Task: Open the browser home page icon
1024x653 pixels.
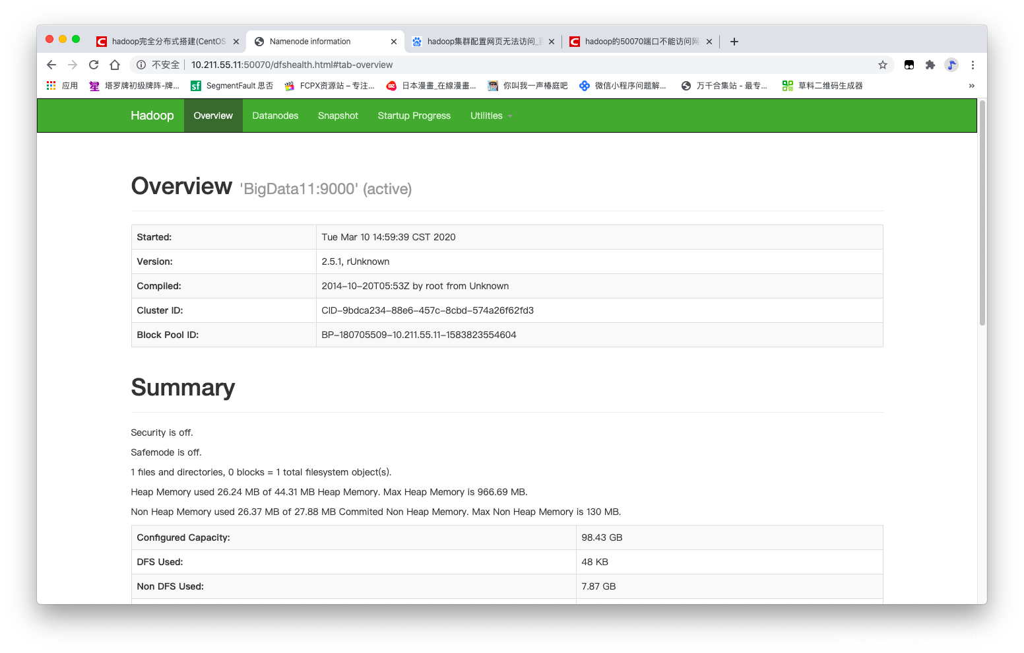Action: tap(115, 65)
